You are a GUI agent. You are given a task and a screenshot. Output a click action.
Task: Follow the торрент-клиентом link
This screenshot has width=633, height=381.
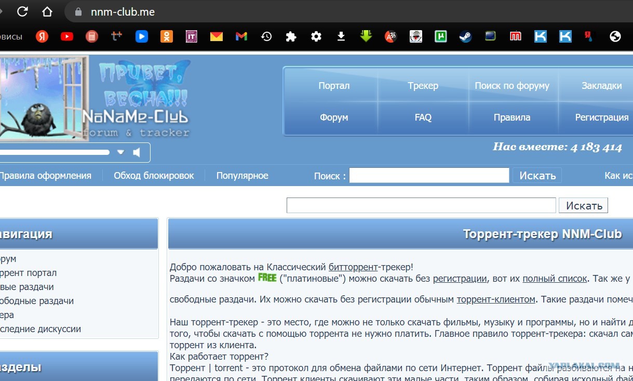pyautogui.click(x=496, y=299)
